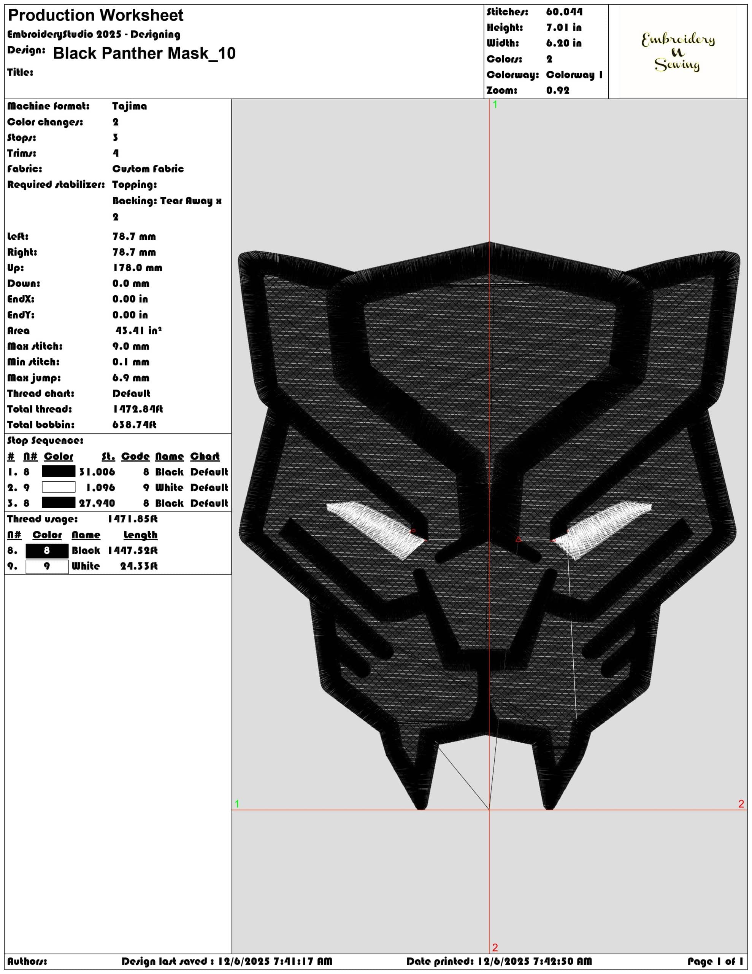Image resolution: width=752 pixels, height=974 pixels.
Task: Click the "Required stabilizer:" label
Action: (56, 185)
